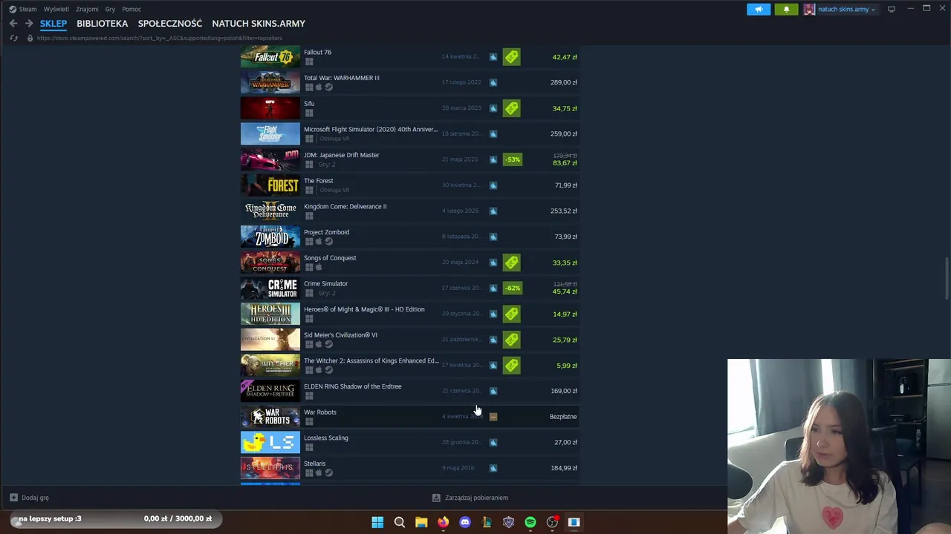Open the Pomoc menu
The width and height of the screenshot is (951, 534).
(x=132, y=9)
